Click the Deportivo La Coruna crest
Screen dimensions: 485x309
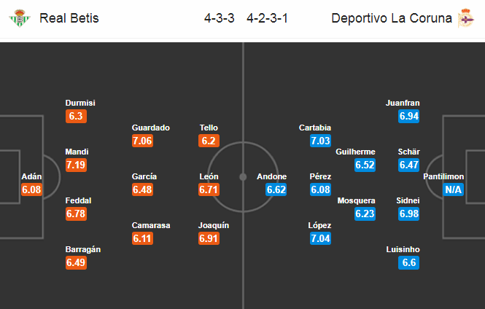click(466, 18)
